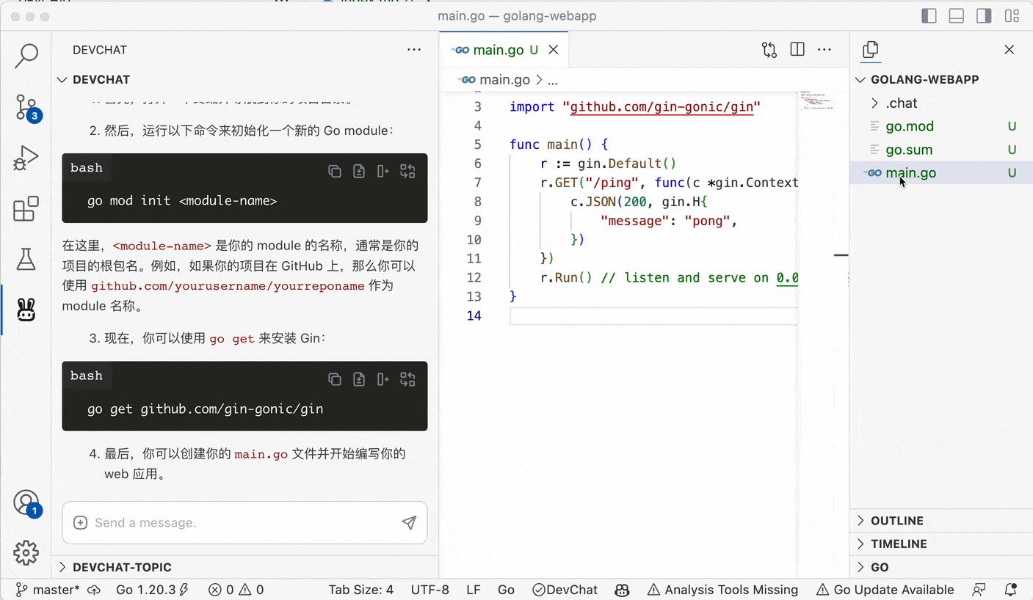1033x600 pixels.
Task: Send a message in the DevChat input
Action: coord(409,522)
